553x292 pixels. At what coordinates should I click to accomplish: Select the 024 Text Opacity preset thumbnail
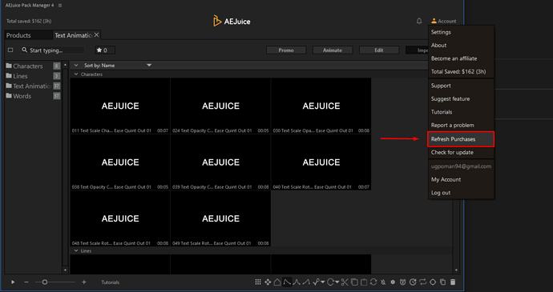[x=220, y=106]
